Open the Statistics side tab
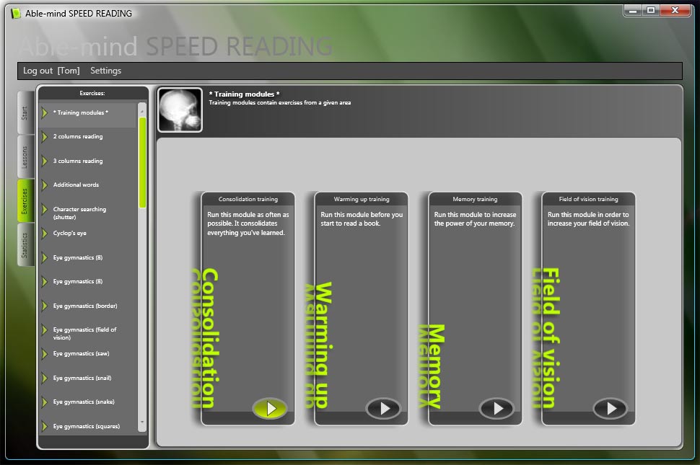The height and width of the screenshot is (465, 700). point(25,245)
